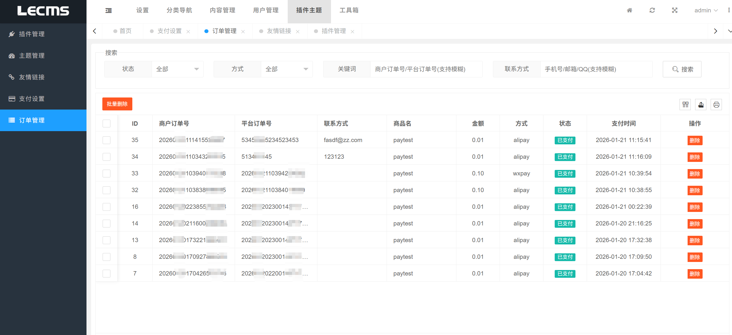This screenshot has width=732, height=335.
Task: Switch to the 内容管理 top menu
Action: [222, 10]
